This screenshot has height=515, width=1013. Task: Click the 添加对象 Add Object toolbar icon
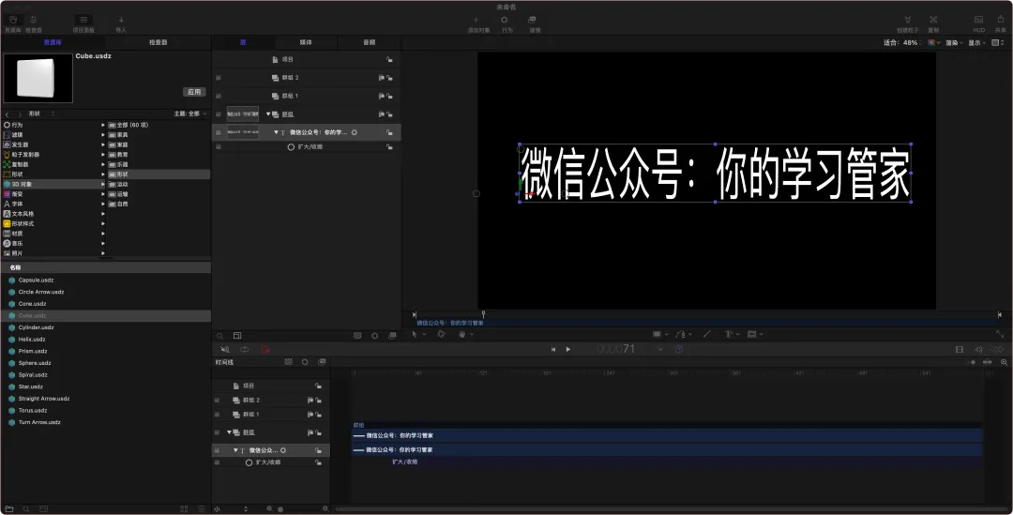(x=476, y=20)
